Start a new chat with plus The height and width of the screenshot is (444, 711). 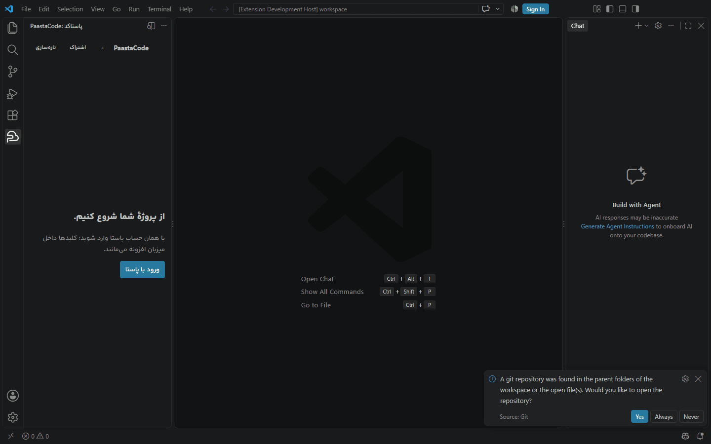(638, 26)
